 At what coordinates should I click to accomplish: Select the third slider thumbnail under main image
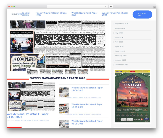(x=58, y=71)
